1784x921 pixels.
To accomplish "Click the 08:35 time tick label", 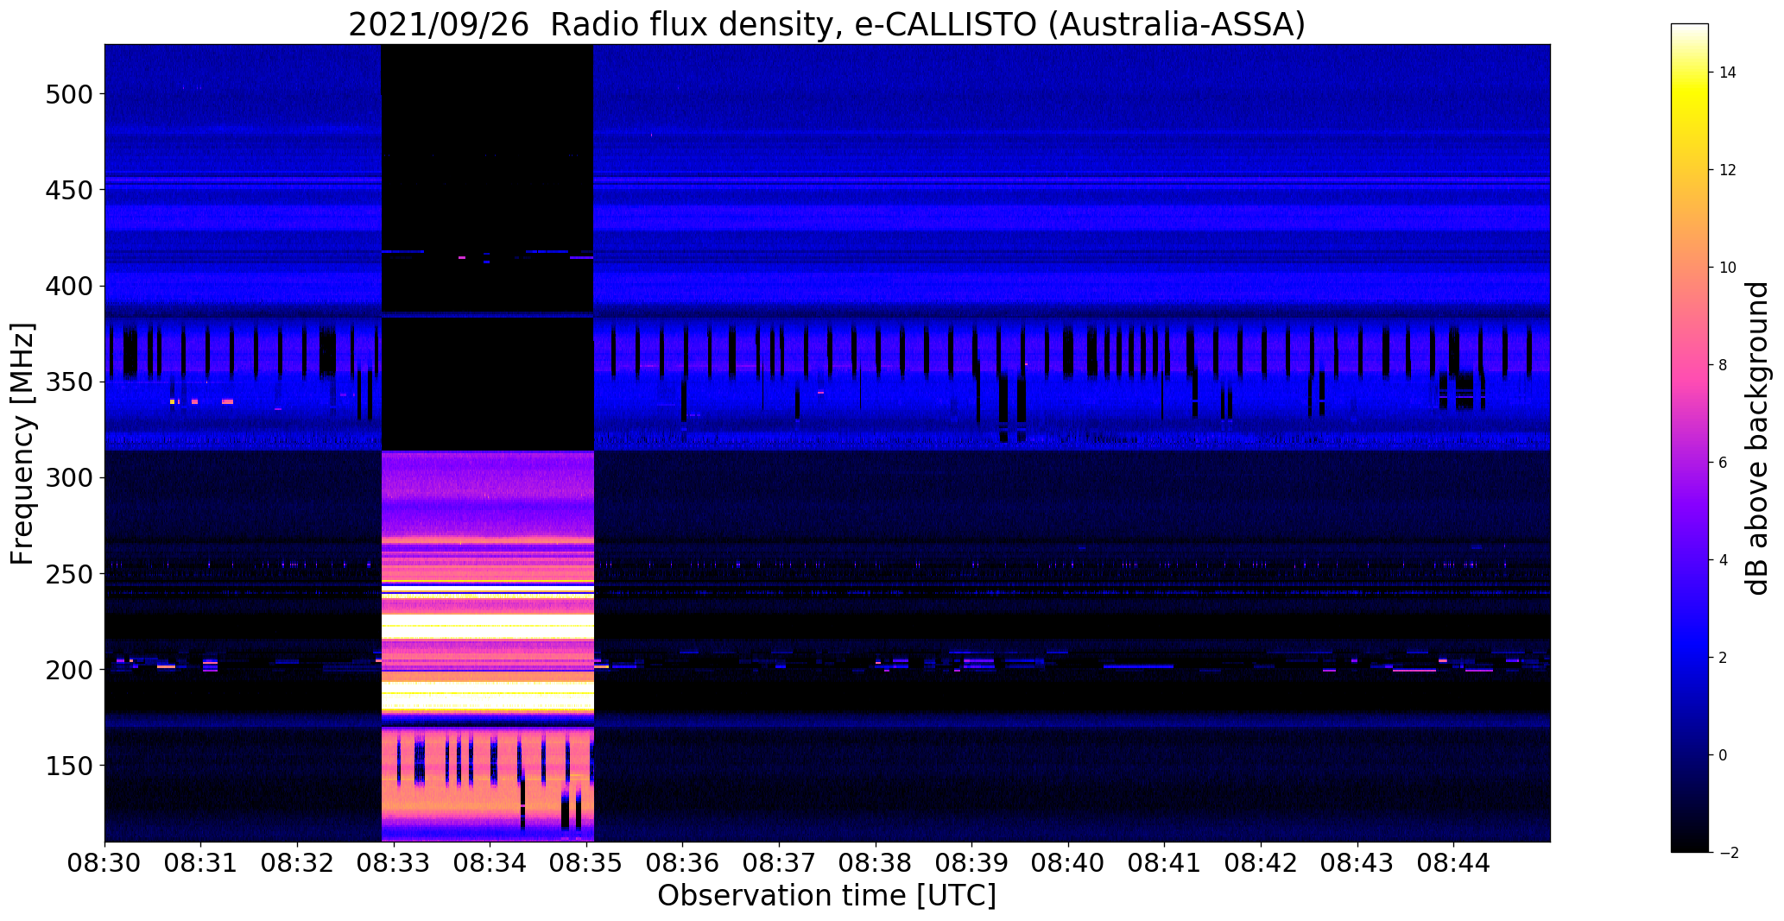I will point(586,863).
